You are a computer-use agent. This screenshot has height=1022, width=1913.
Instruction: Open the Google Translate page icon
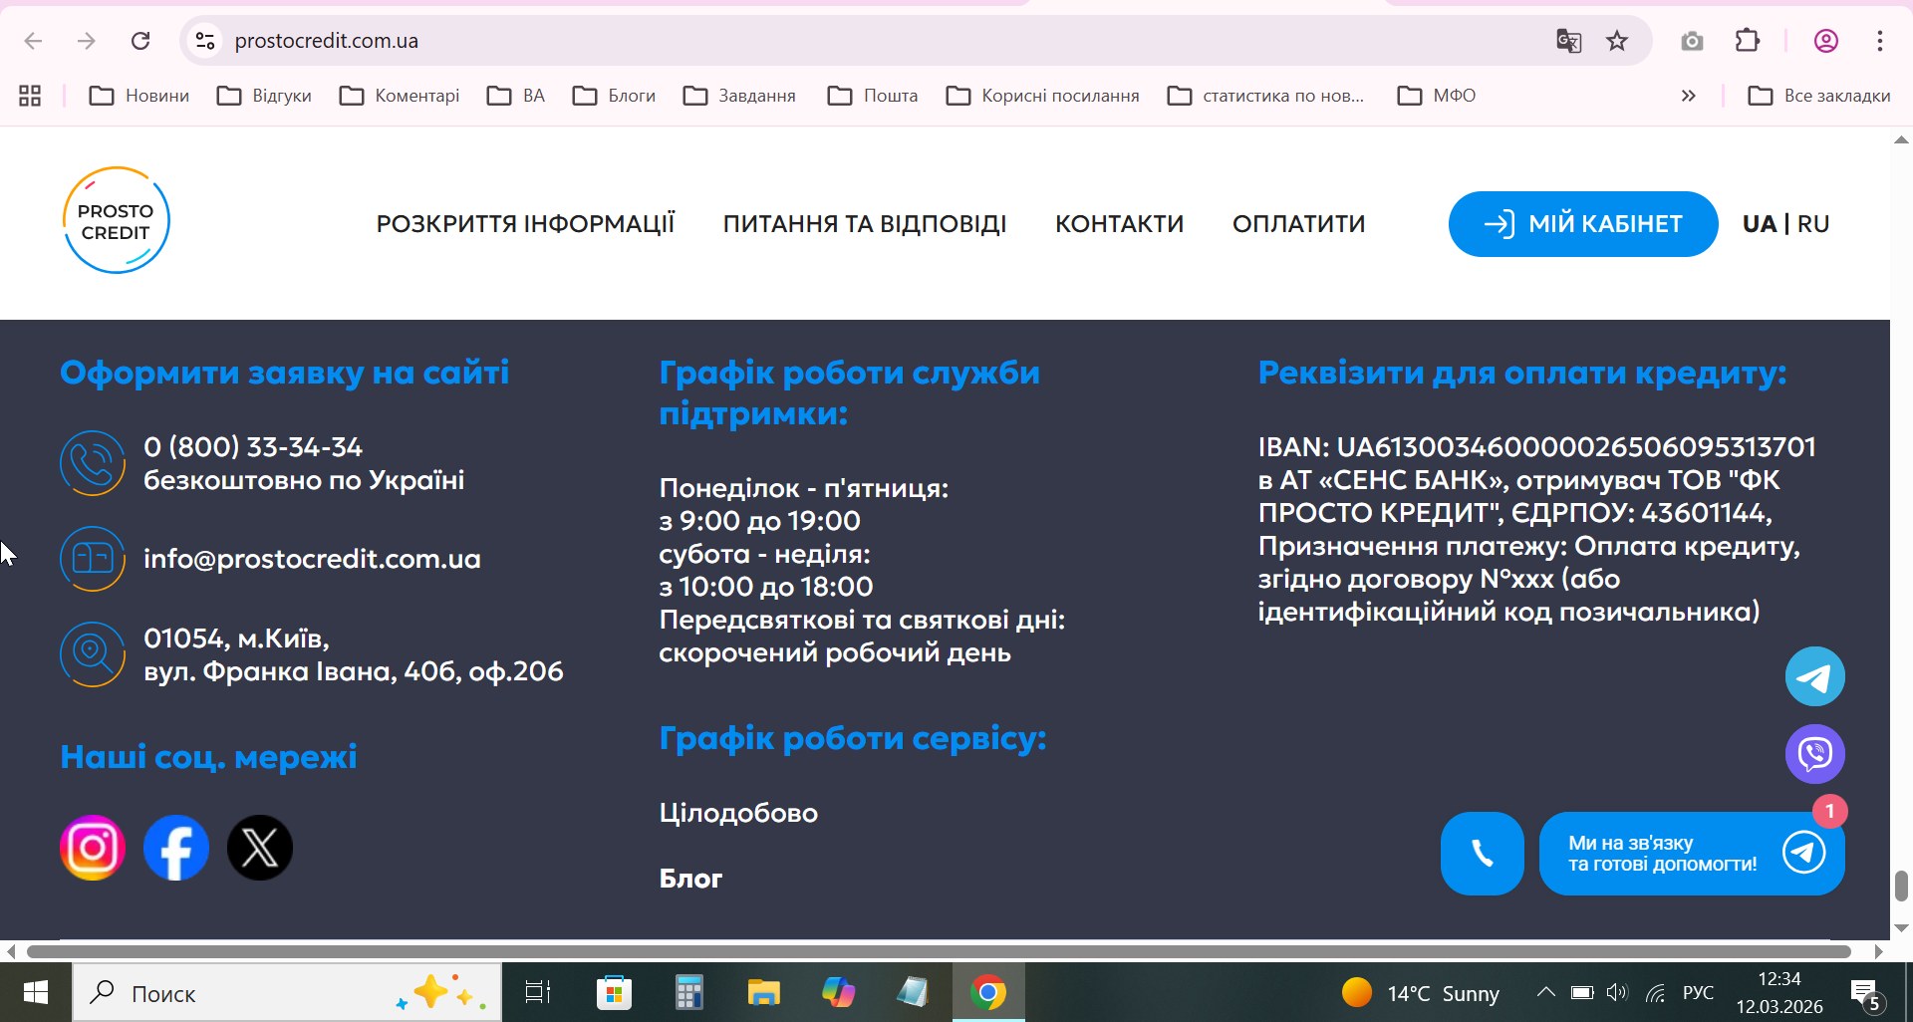tap(1568, 41)
